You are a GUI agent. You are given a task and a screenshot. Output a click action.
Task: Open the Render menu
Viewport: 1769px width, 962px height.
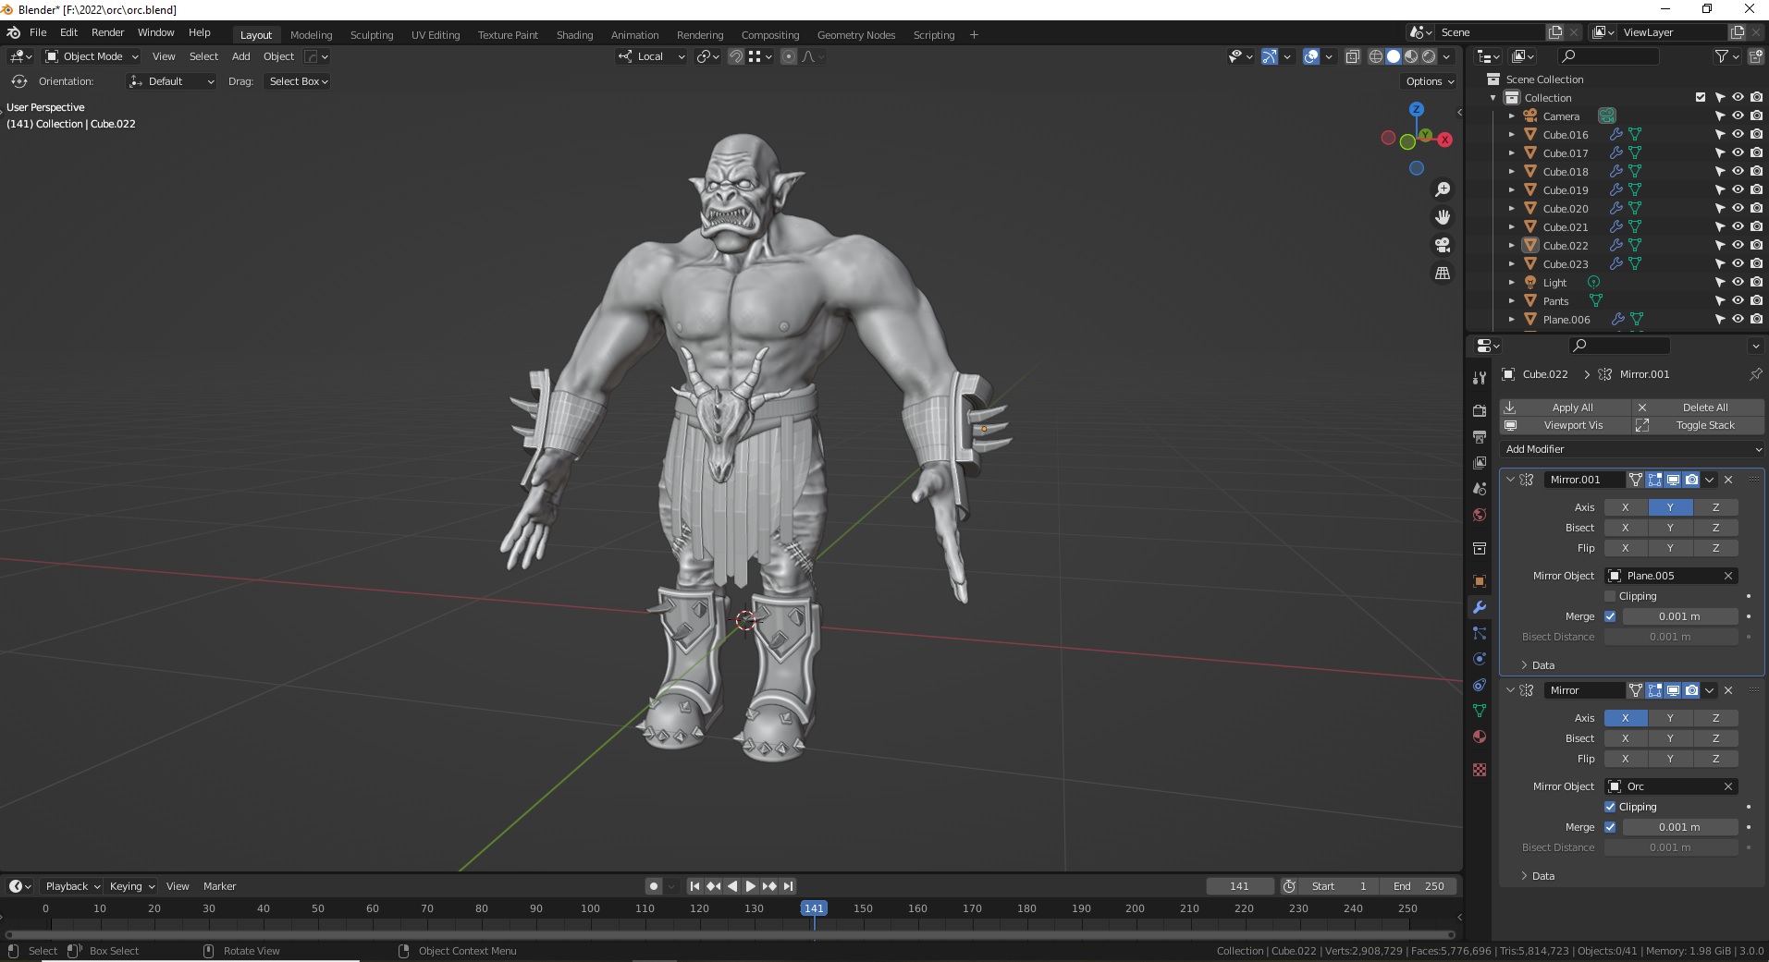[108, 32]
